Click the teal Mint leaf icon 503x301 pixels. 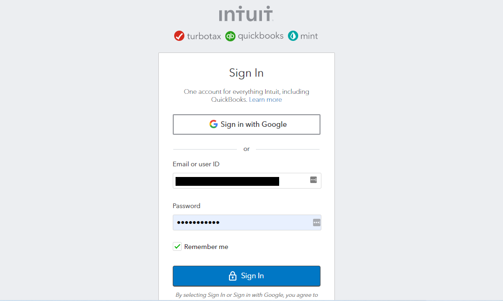(x=293, y=36)
